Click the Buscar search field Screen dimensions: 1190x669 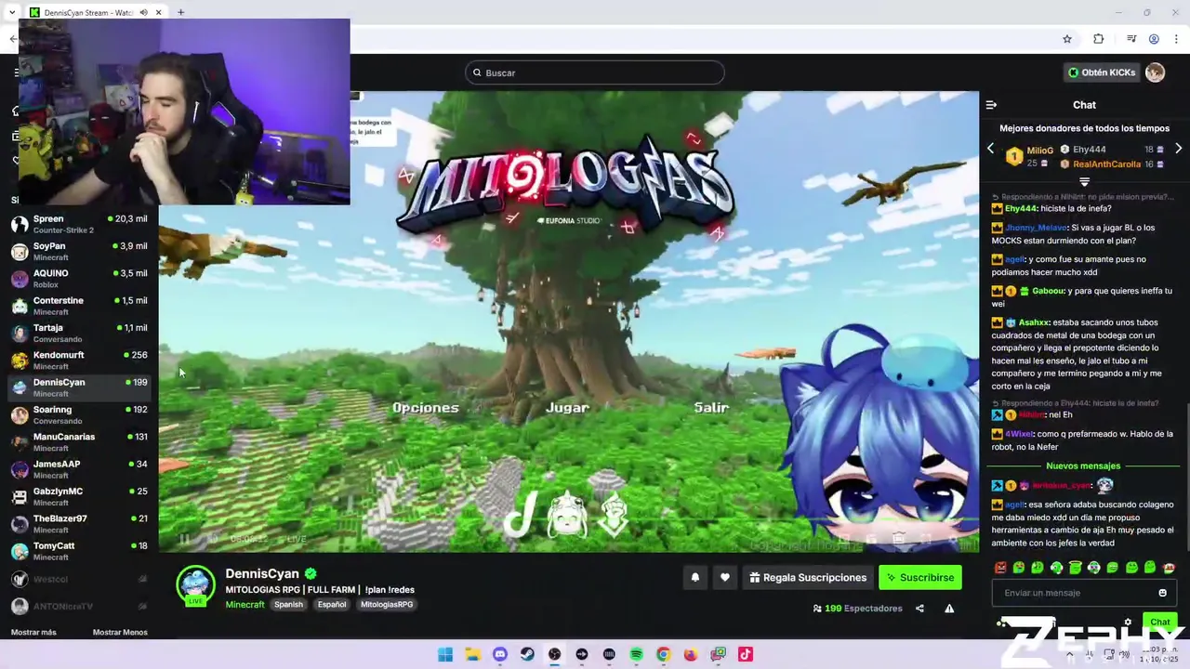(x=595, y=72)
